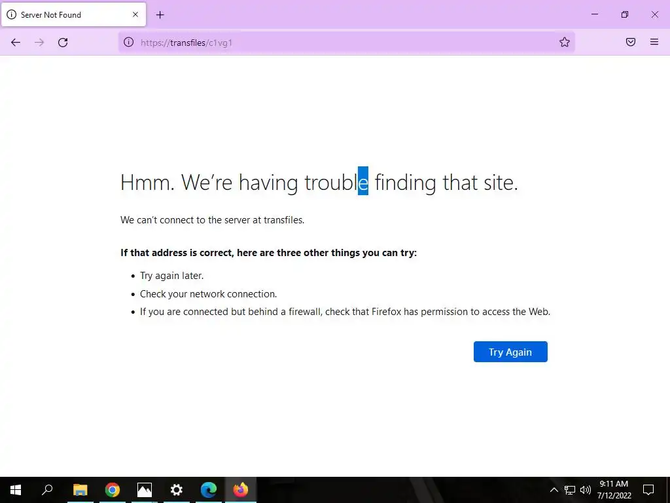Image resolution: width=670 pixels, height=503 pixels.
Task: Reload the current page
Action: coord(63,43)
